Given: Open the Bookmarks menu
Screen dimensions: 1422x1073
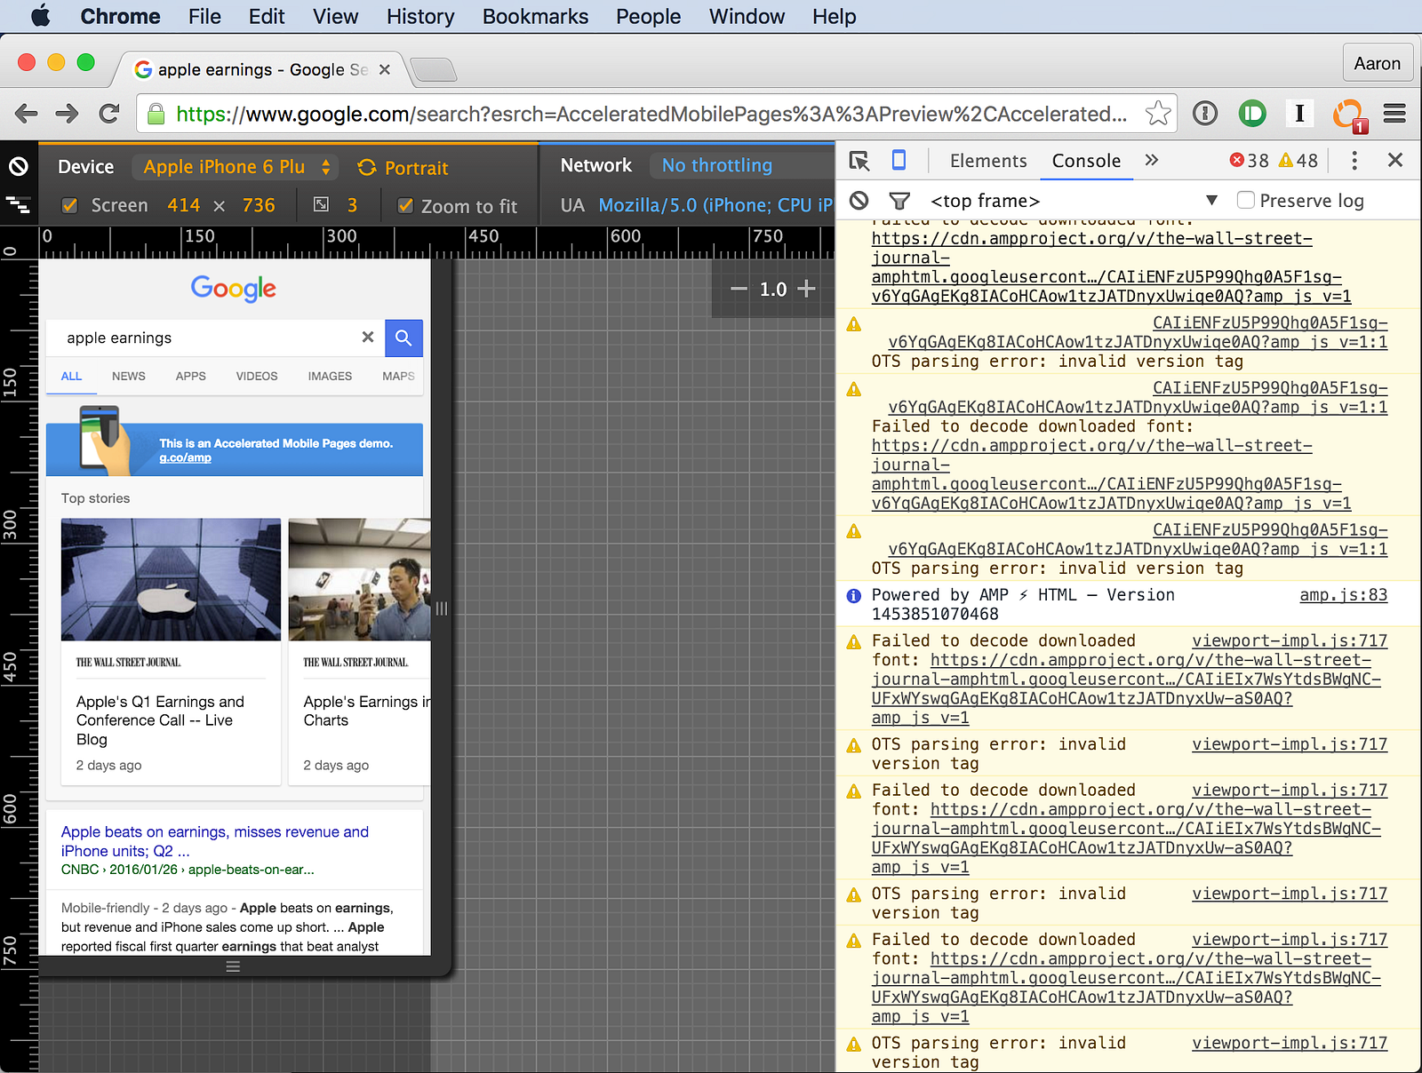Looking at the screenshot, I should [535, 16].
